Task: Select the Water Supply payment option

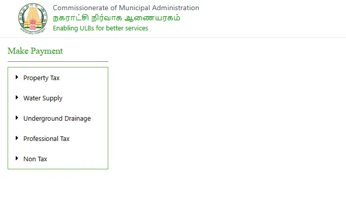Action: 43,98
